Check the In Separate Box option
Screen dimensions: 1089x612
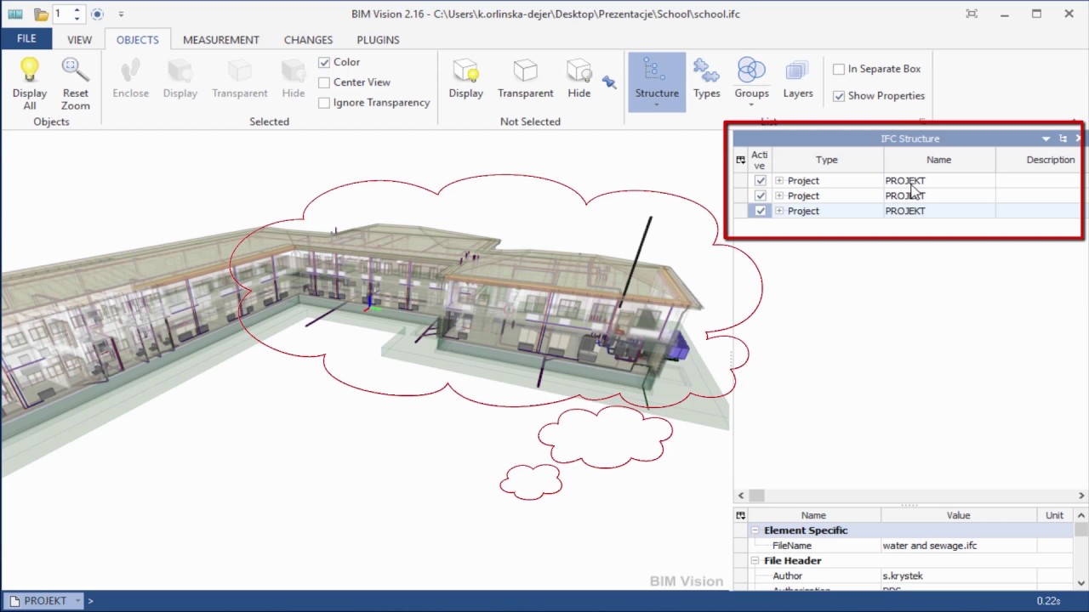coord(839,69)
